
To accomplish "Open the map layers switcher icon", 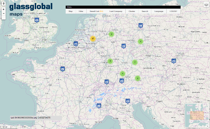I will tap(206, 5).
